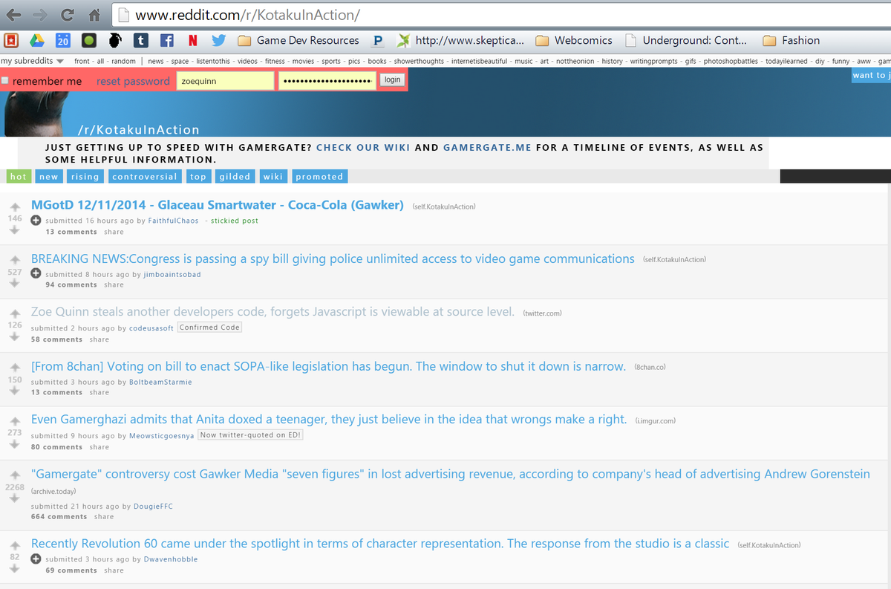Downvote the Revolution 60 post

[14, 568]
